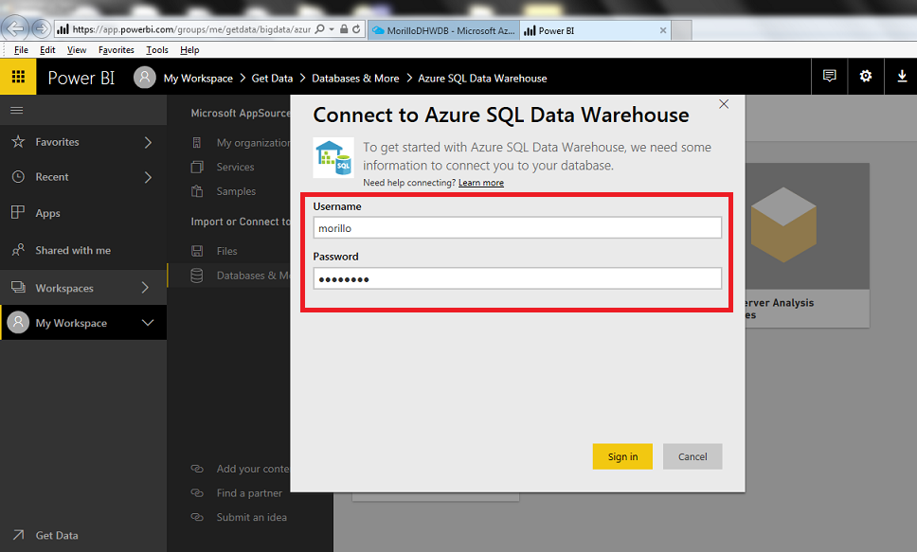The height and width of the screenshot is (552, 917).
Task: Close the Power BI browser tab
Action: point(662,30)
